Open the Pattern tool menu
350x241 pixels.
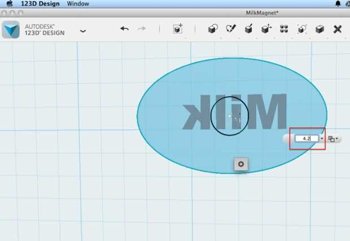click(x=284, y=29)
